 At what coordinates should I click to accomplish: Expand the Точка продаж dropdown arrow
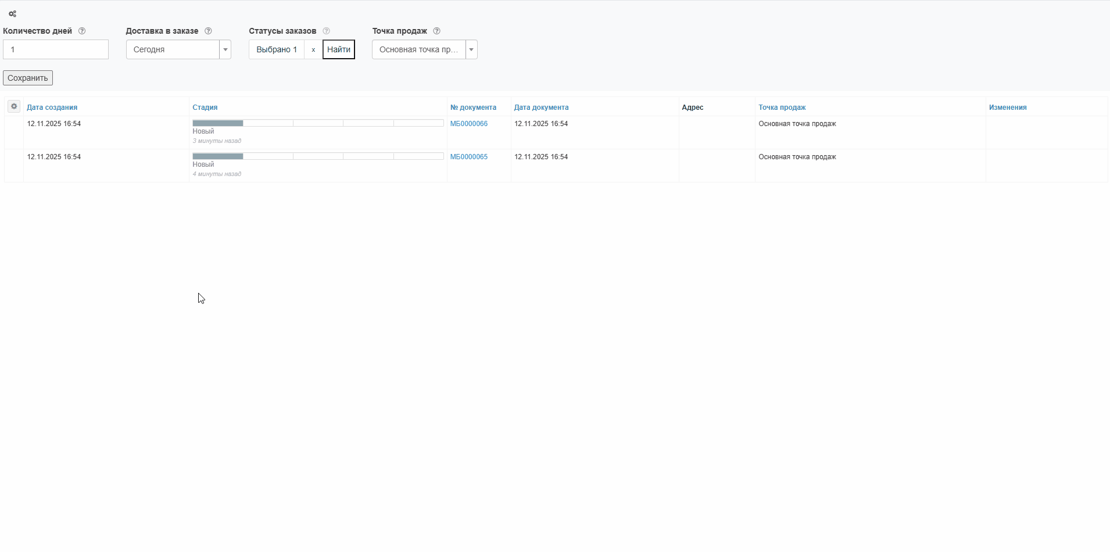[x=471, y=49]
